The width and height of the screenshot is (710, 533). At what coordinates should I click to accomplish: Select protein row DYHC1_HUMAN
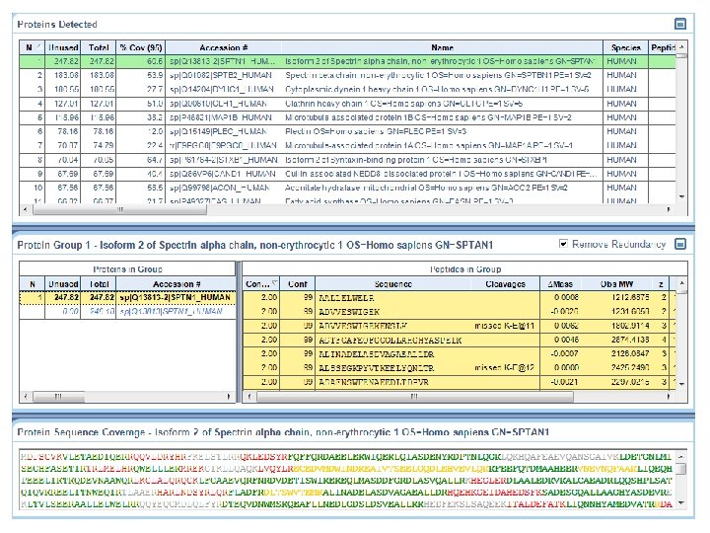(x=347, y=89)
